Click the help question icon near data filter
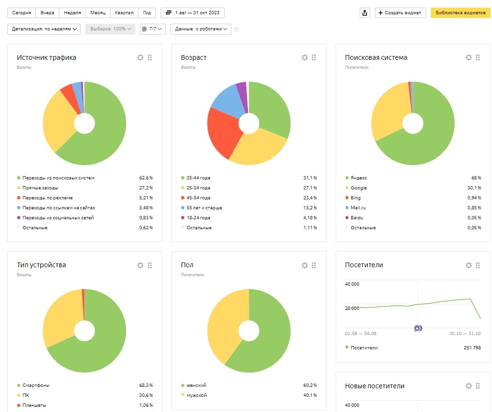This screenshot has height=412, width=492. point(236,29)
